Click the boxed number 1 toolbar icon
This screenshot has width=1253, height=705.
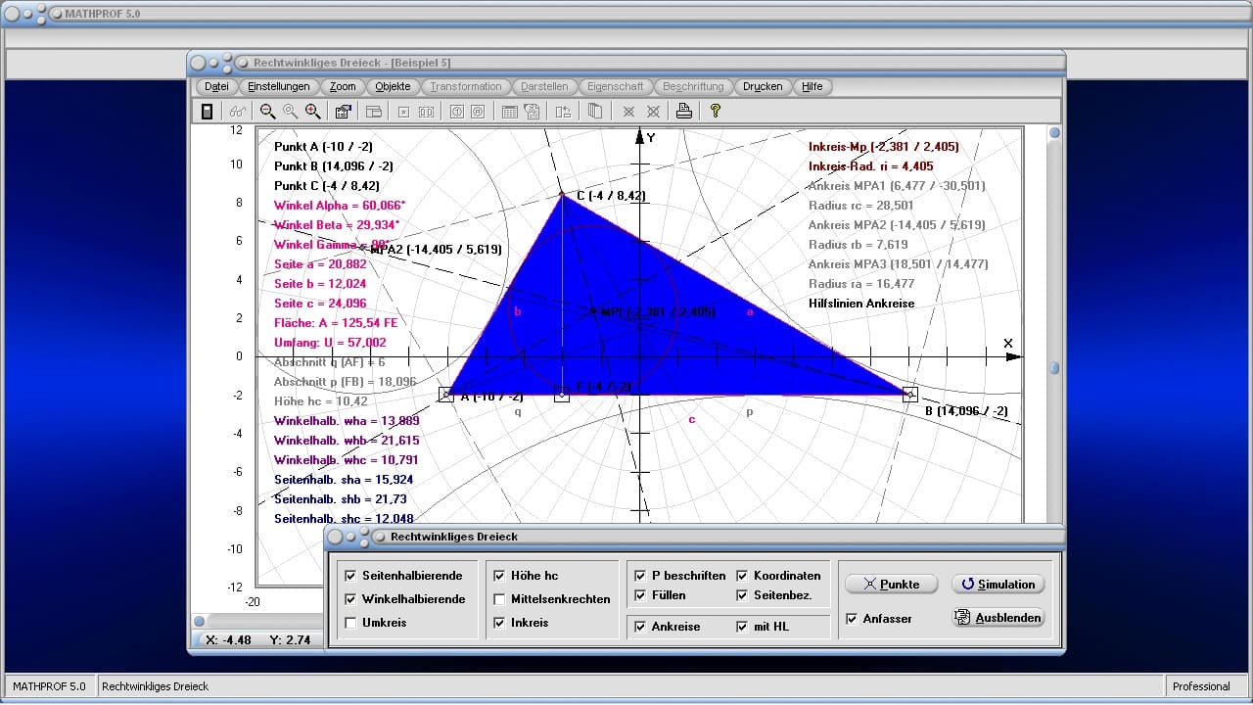pos(456,112)
